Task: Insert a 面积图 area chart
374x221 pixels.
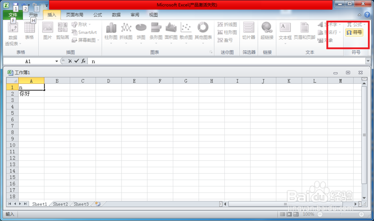Action: [x=171, y=33]
